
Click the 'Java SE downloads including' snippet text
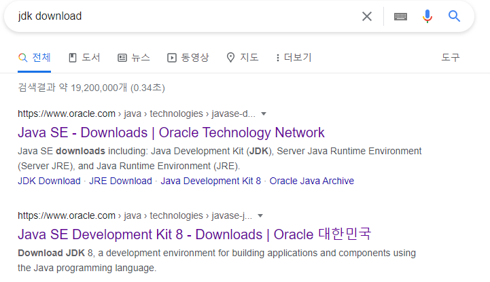tap(220, 158)
